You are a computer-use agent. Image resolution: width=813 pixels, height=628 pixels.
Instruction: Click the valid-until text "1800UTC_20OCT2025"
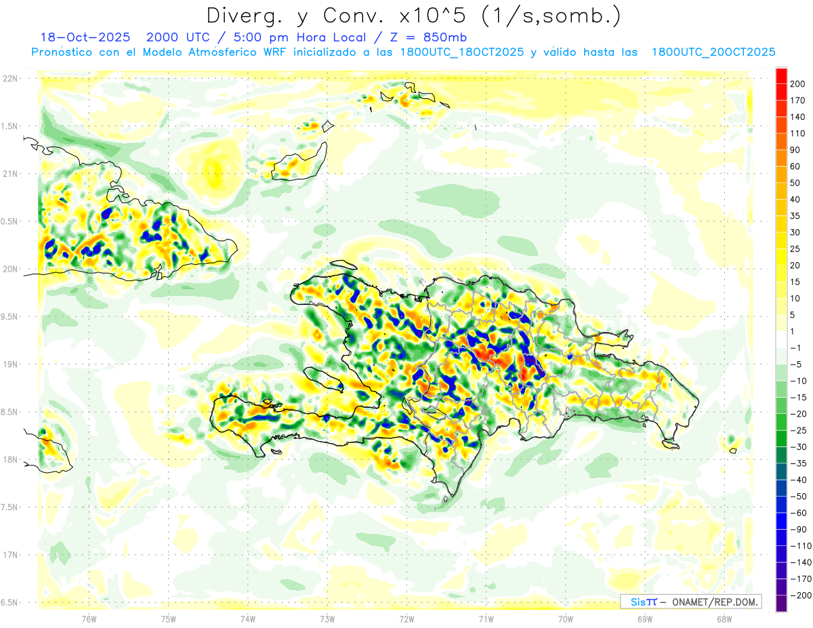click(713, 52)
